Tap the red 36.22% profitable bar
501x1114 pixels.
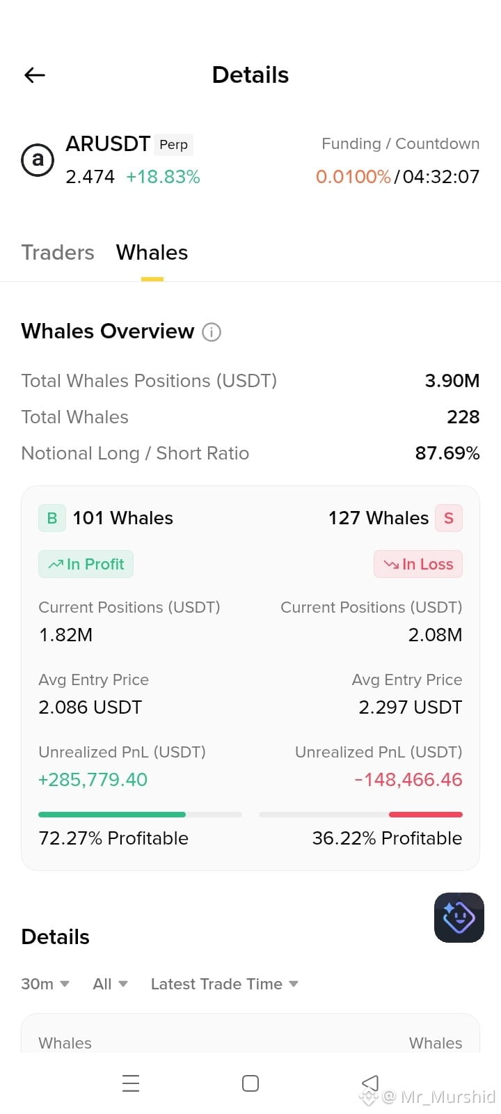point(360,815)
